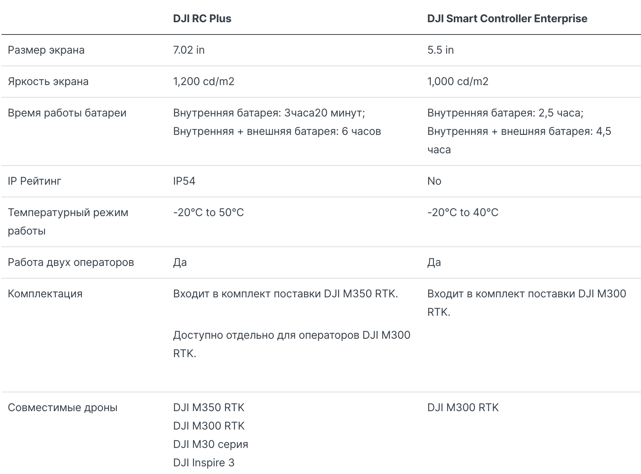Select the Работа двух операторов label
641x474 pixels.
point(71,262)
